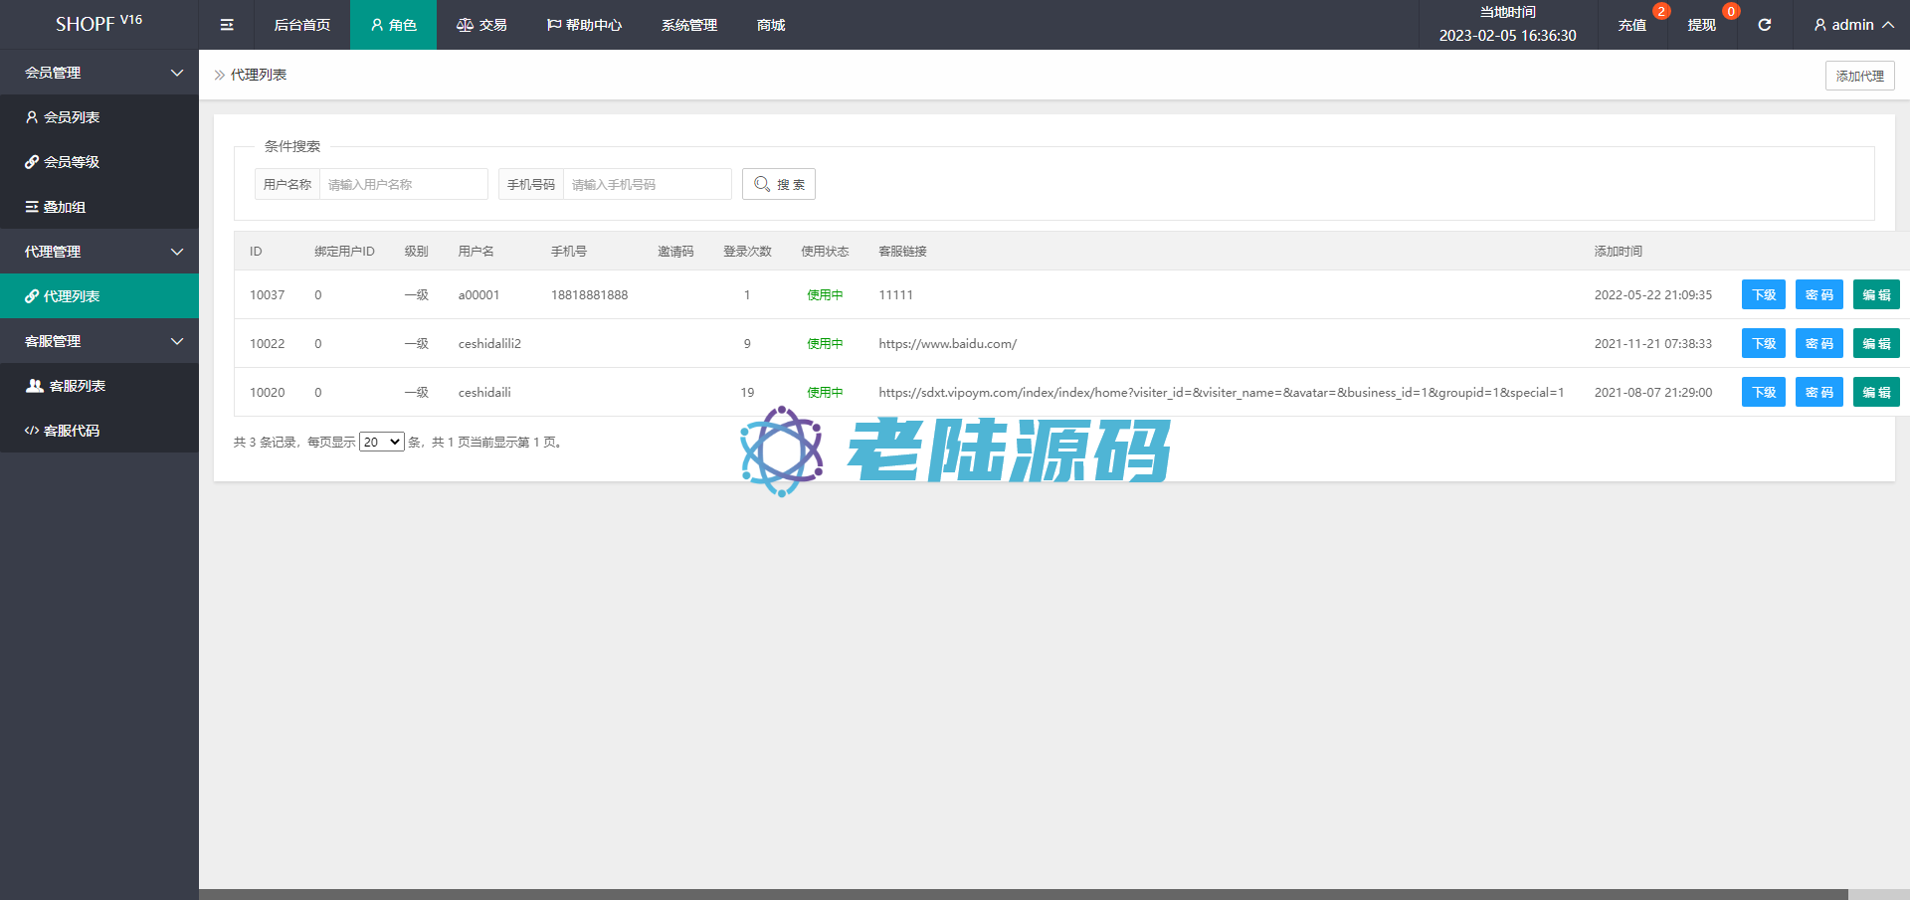
Task: Open 会员列表 in the sidebar
Action: tap(72, 117)
